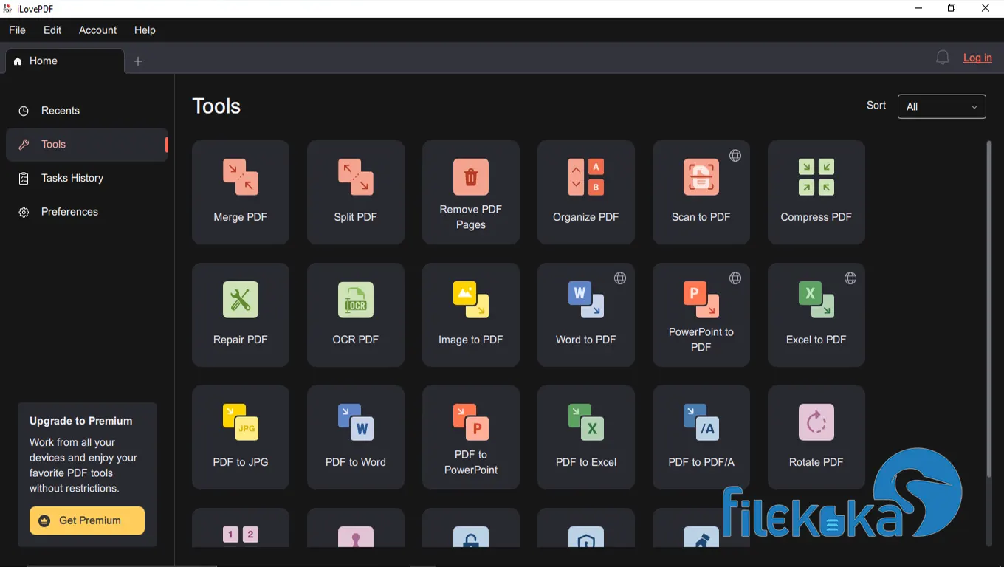The height and width of the screenshot is (567, 1004).
Task: Click the globe icon on Excel to PDF
Action: pyautogui.click(x=850, y=278)
